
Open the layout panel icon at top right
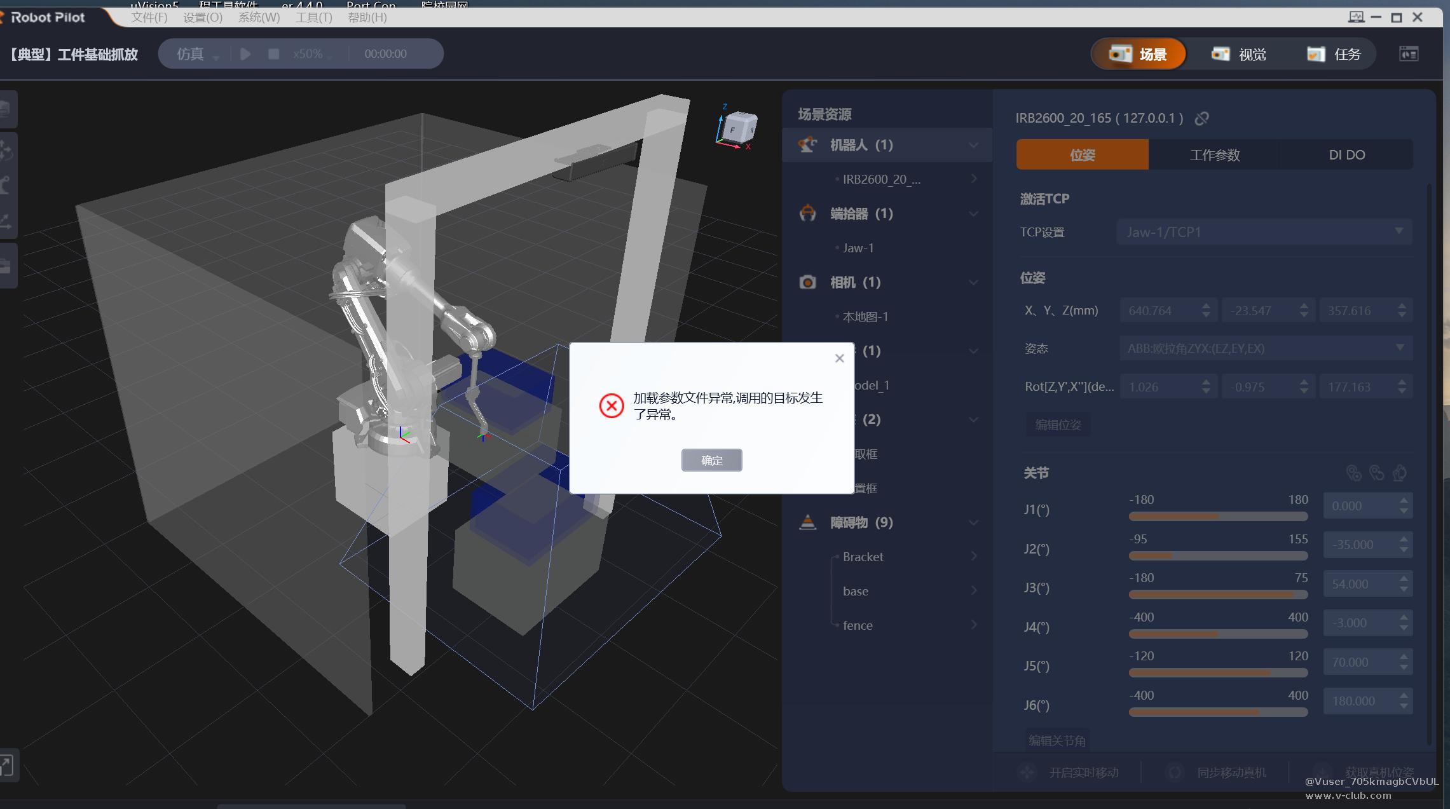point(1409,54)
